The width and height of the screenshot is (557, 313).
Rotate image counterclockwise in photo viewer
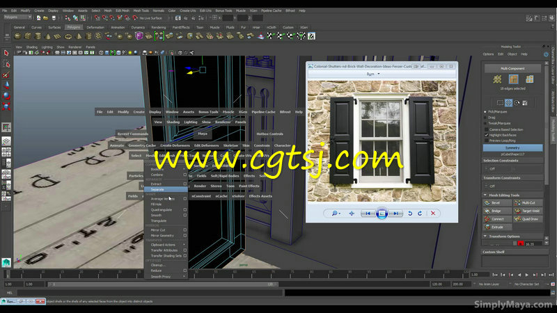click(410, 214)
